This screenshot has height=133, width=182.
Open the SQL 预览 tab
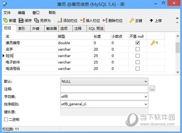[x=96, y=29]
